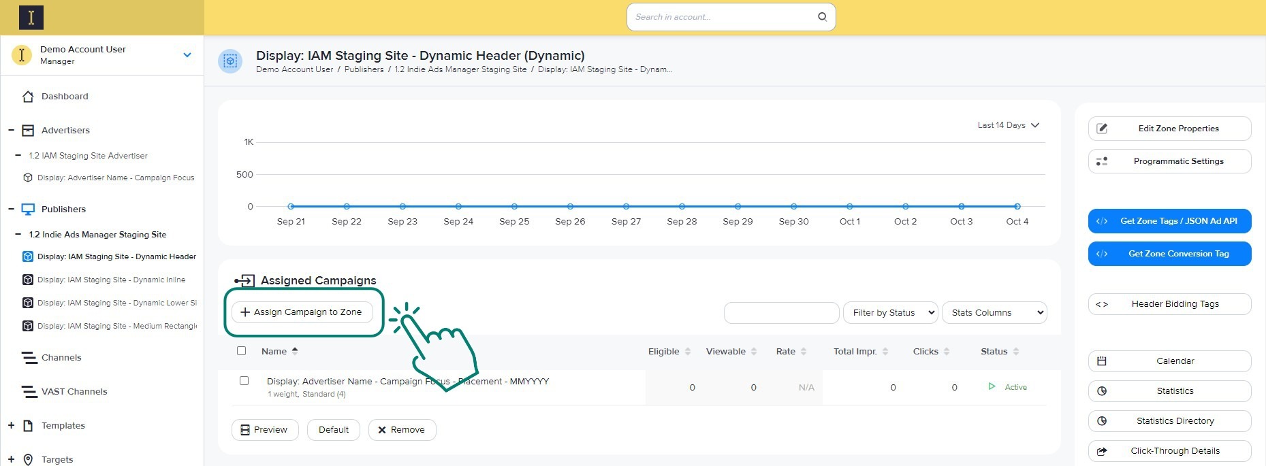Collapse the Advertisers tree section
Screen dimensions: 1266x466
coord(12,131)
